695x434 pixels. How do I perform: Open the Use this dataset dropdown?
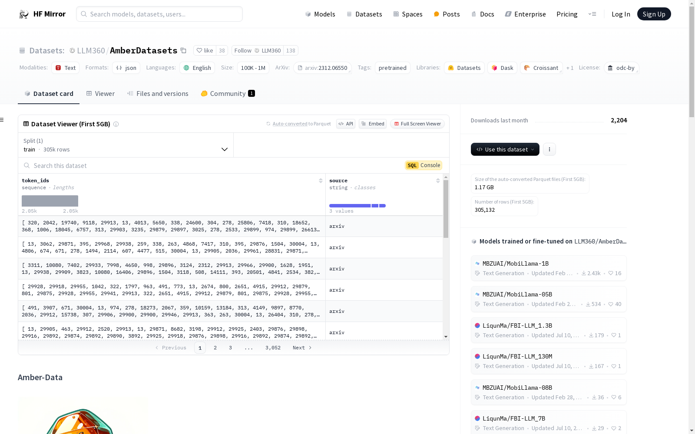[505, 149]
